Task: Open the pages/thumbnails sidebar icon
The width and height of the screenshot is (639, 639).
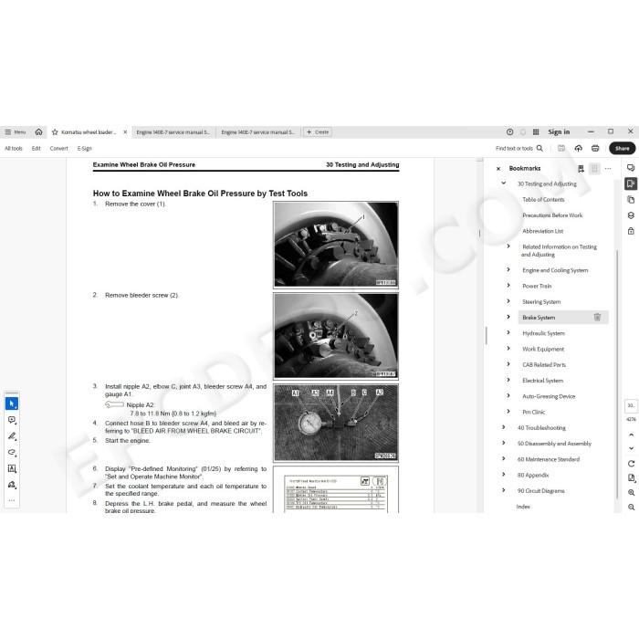Action: 631,200
